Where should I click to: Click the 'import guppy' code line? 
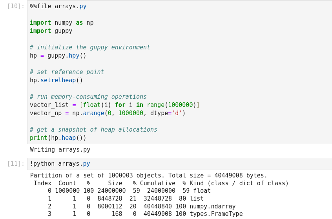(51, 31)
